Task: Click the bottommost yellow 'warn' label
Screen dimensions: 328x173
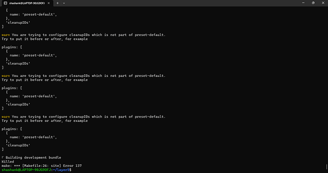Action: click(x=6, y=117)
